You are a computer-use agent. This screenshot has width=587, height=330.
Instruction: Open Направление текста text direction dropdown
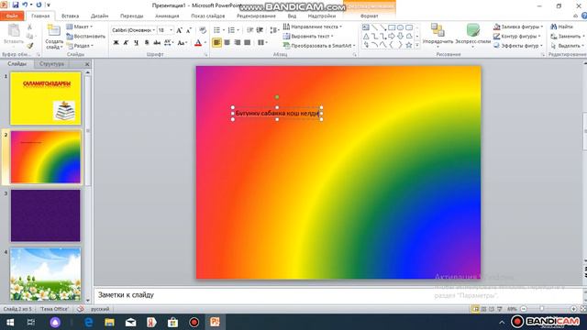tap(313, 27)
